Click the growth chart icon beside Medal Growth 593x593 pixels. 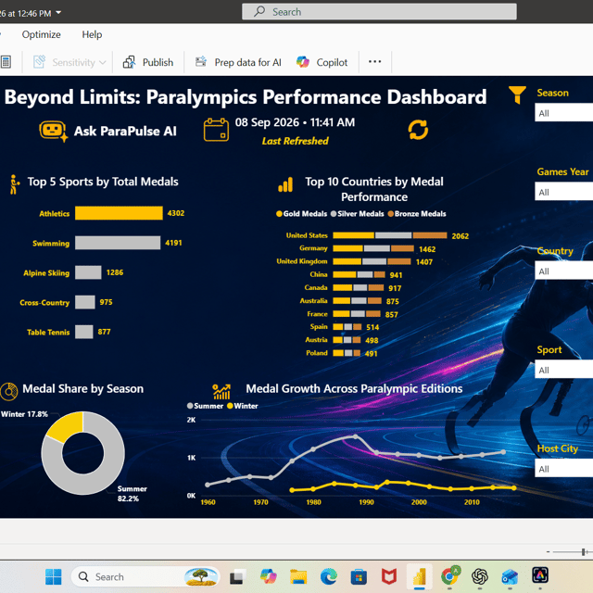click(221, 392)
